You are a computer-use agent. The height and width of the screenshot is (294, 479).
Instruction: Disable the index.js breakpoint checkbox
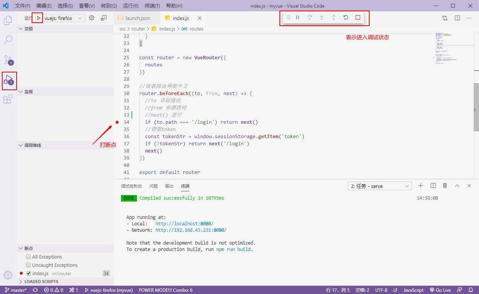click(29, 273)
